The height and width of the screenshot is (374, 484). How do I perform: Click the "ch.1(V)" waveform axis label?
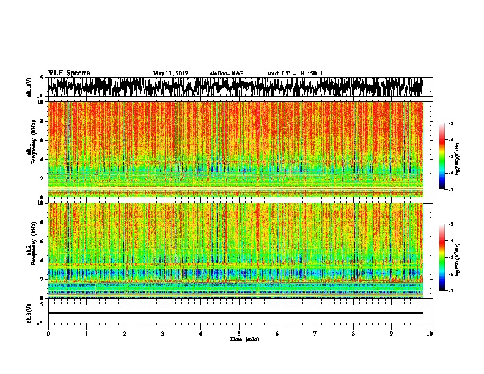tap(29, 87)
